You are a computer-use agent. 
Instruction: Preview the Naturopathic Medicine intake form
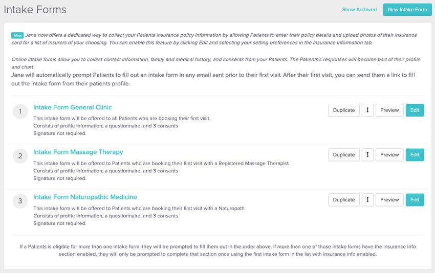click(x=389, y=200)
